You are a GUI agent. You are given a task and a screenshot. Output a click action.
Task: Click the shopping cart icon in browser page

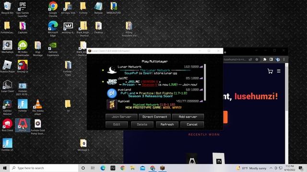coord(270,71)
